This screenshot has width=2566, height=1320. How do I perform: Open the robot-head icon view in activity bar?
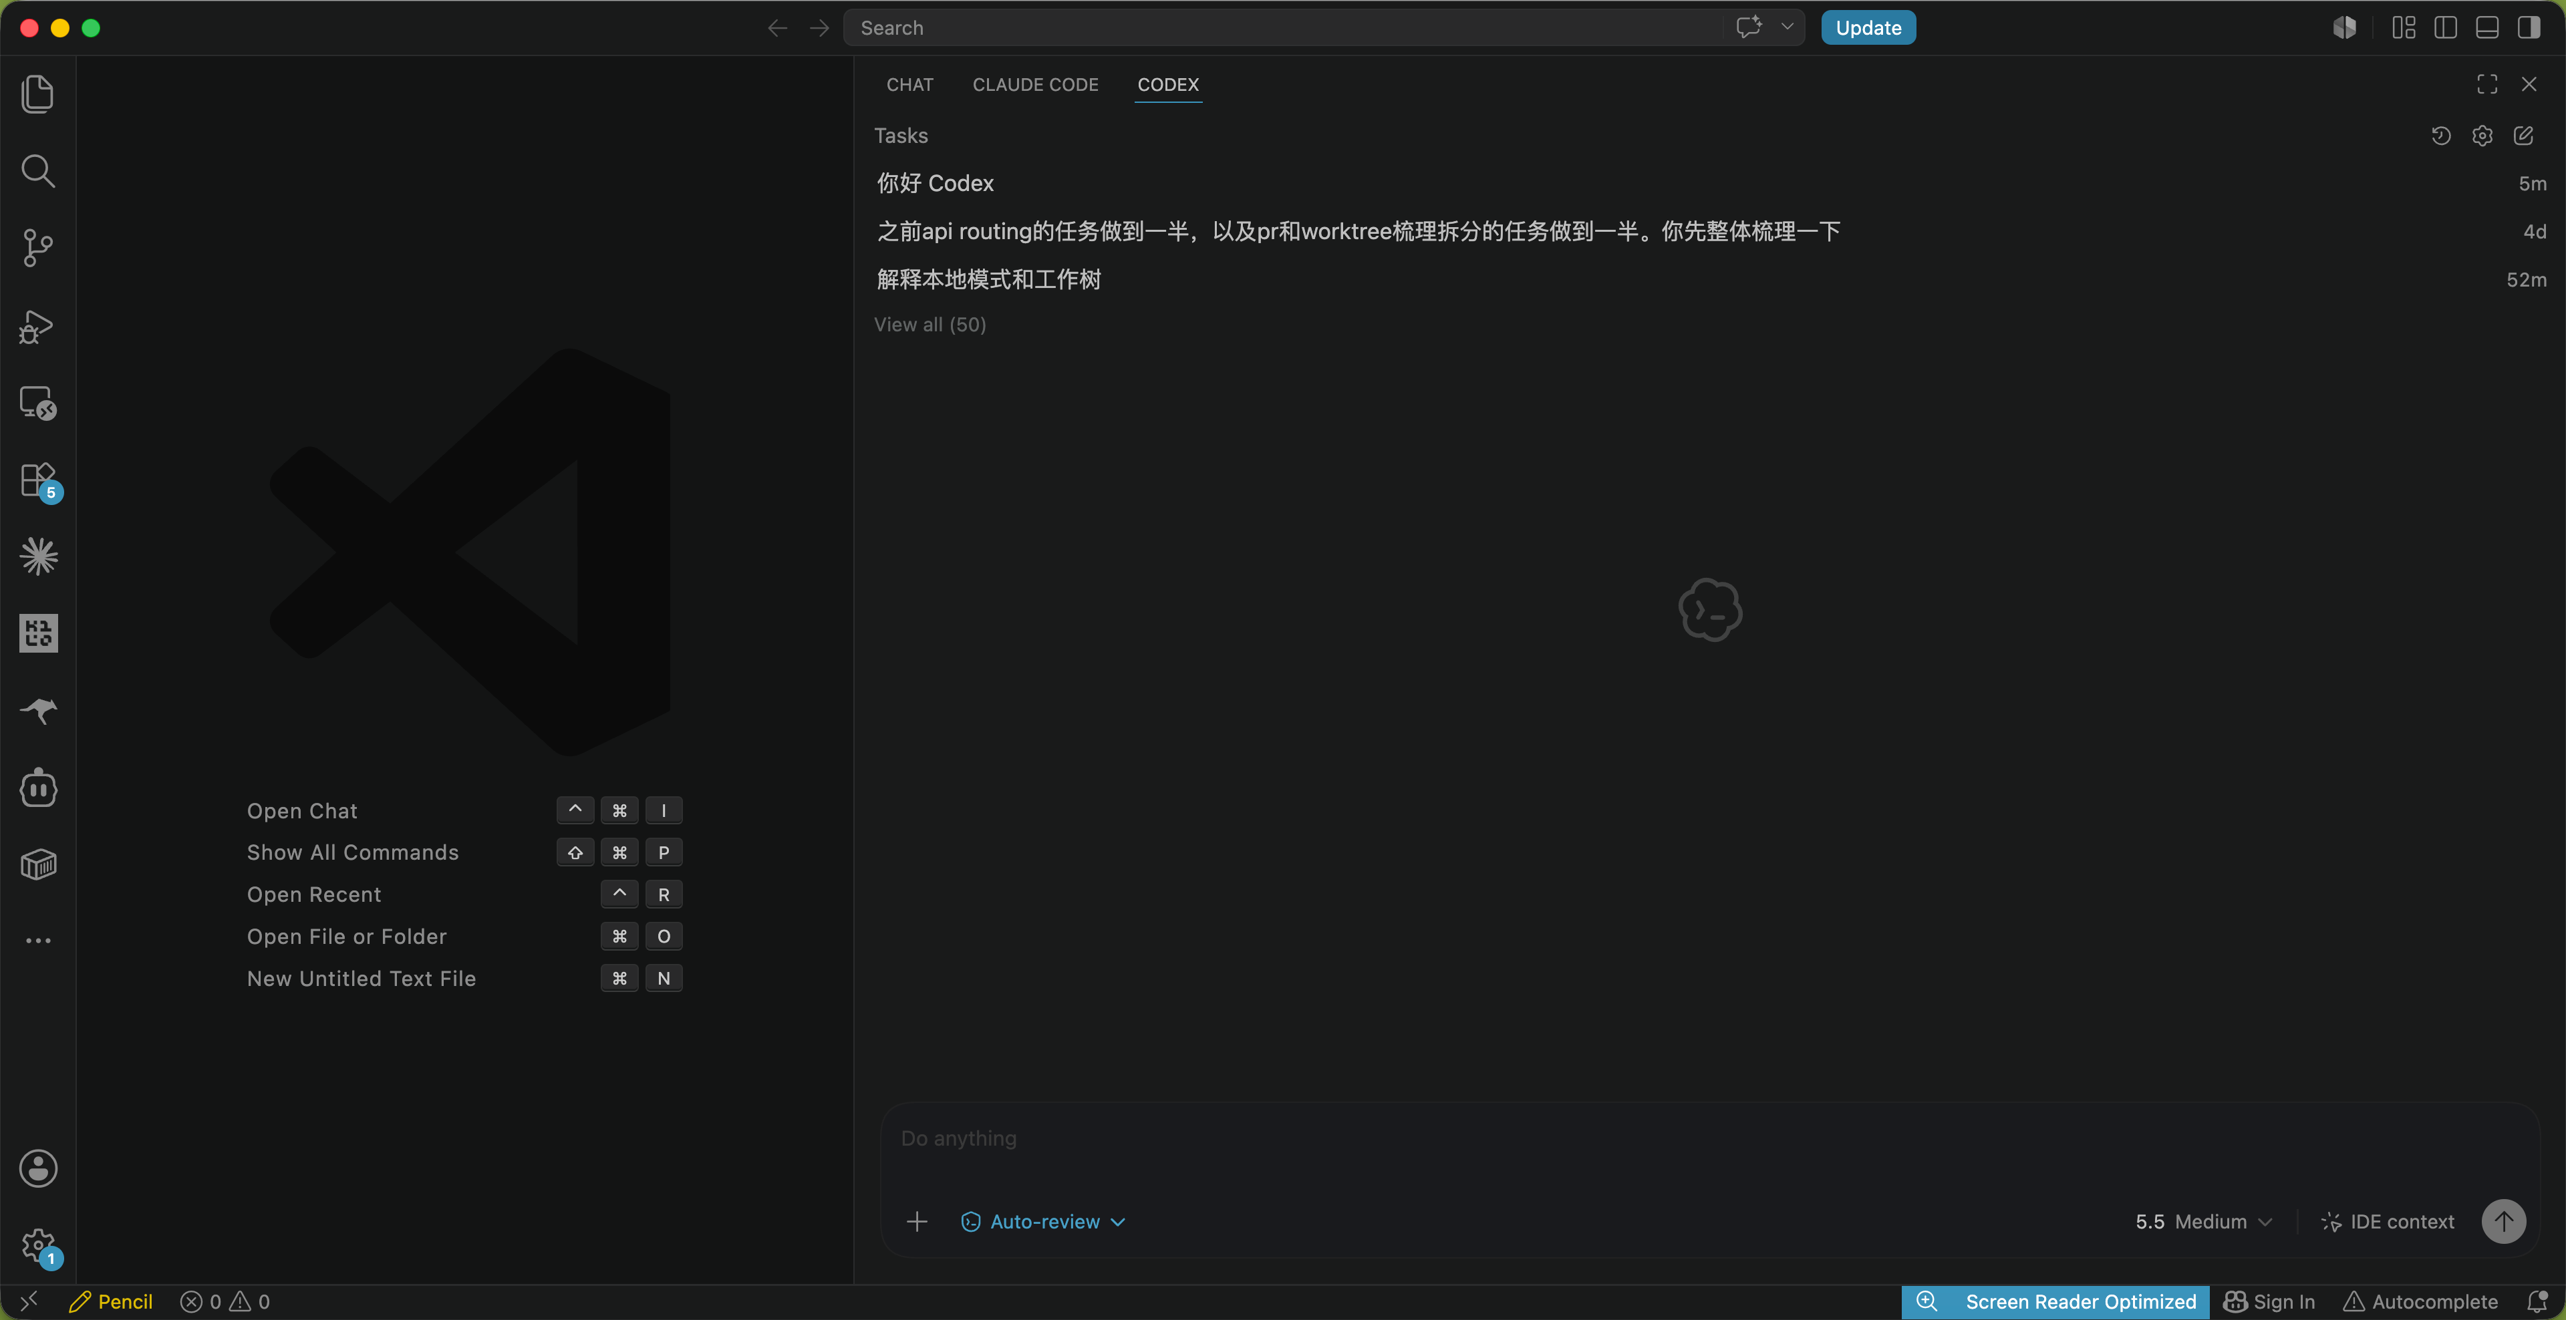click(x=38, y=788)
